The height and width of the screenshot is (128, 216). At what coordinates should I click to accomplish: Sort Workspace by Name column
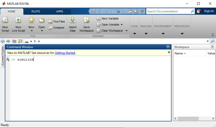pos(189,53)
